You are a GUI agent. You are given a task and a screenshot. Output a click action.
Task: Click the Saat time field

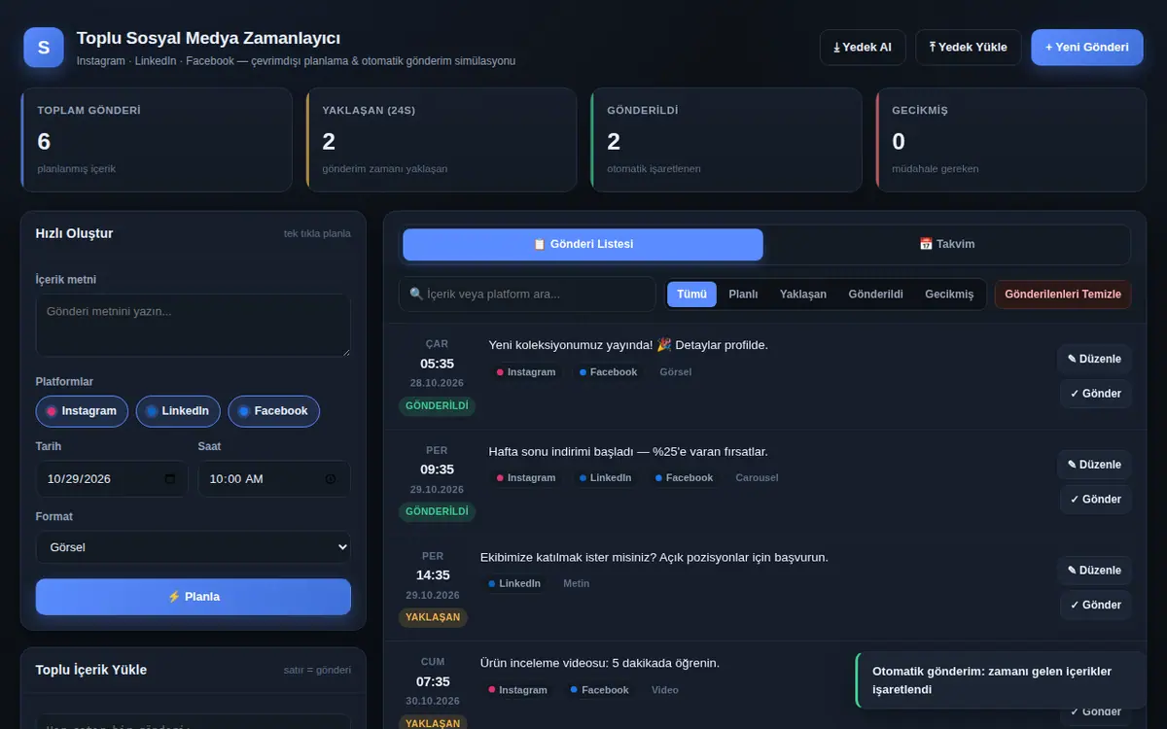(274, 479)
